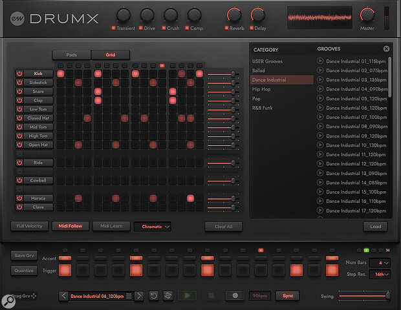
Task: Click the first Accent step button
Action: (65, 258)
